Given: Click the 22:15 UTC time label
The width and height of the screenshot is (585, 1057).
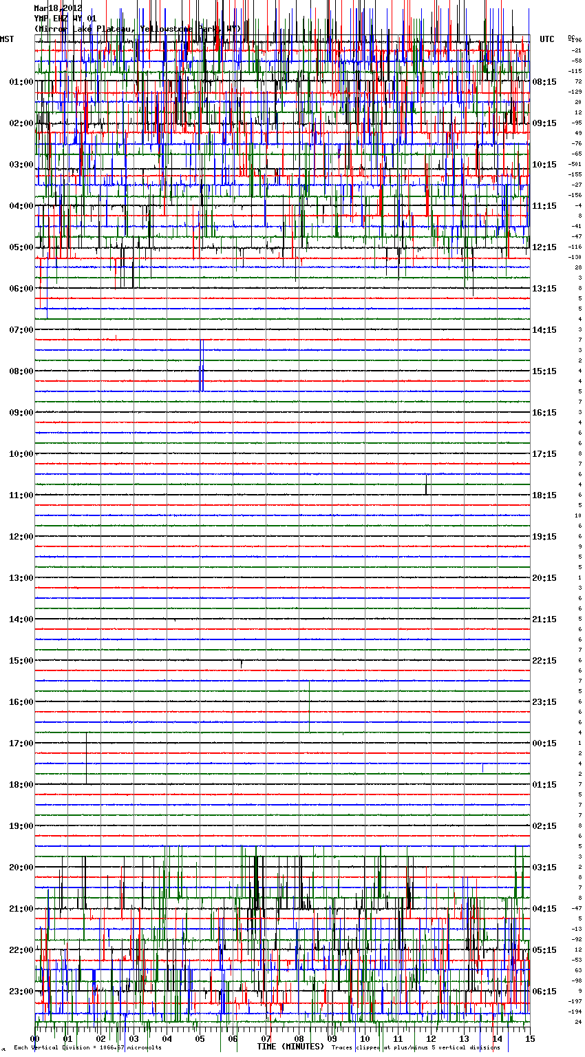Looking at the screenshot, I should point(544,661).
